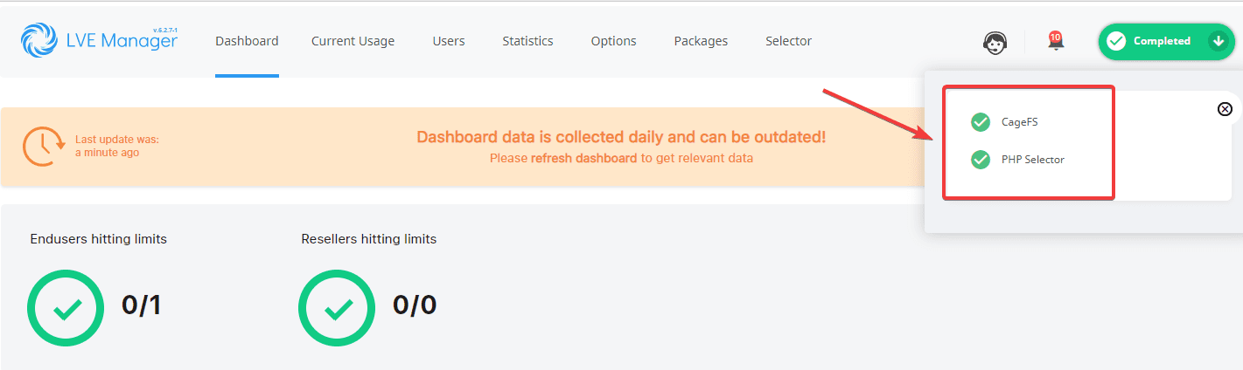Open the Packages tab
The height and width of the screenshot is (370, 1243).
coord(701,41)
